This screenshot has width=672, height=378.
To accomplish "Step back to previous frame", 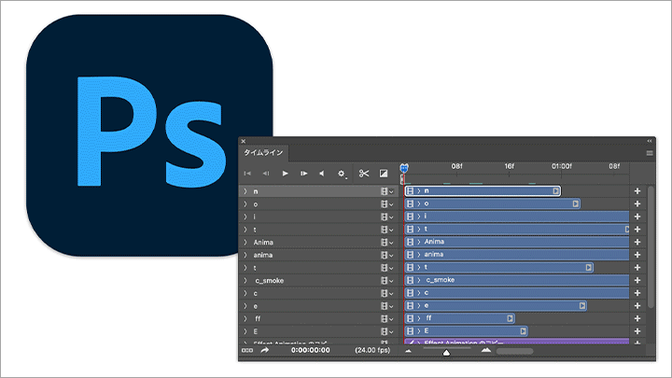I will click(x=266, y=174).
